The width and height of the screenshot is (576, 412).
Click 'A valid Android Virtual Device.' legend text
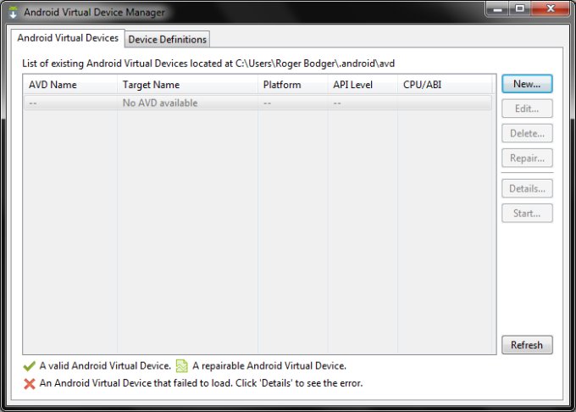[105, 365]
